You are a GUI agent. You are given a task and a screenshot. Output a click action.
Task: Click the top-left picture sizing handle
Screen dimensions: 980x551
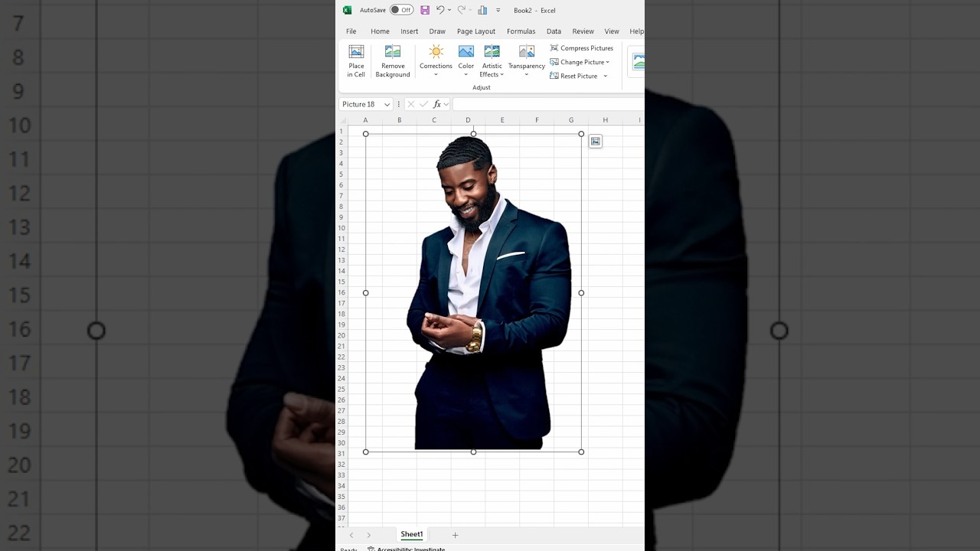coord(366,134)
